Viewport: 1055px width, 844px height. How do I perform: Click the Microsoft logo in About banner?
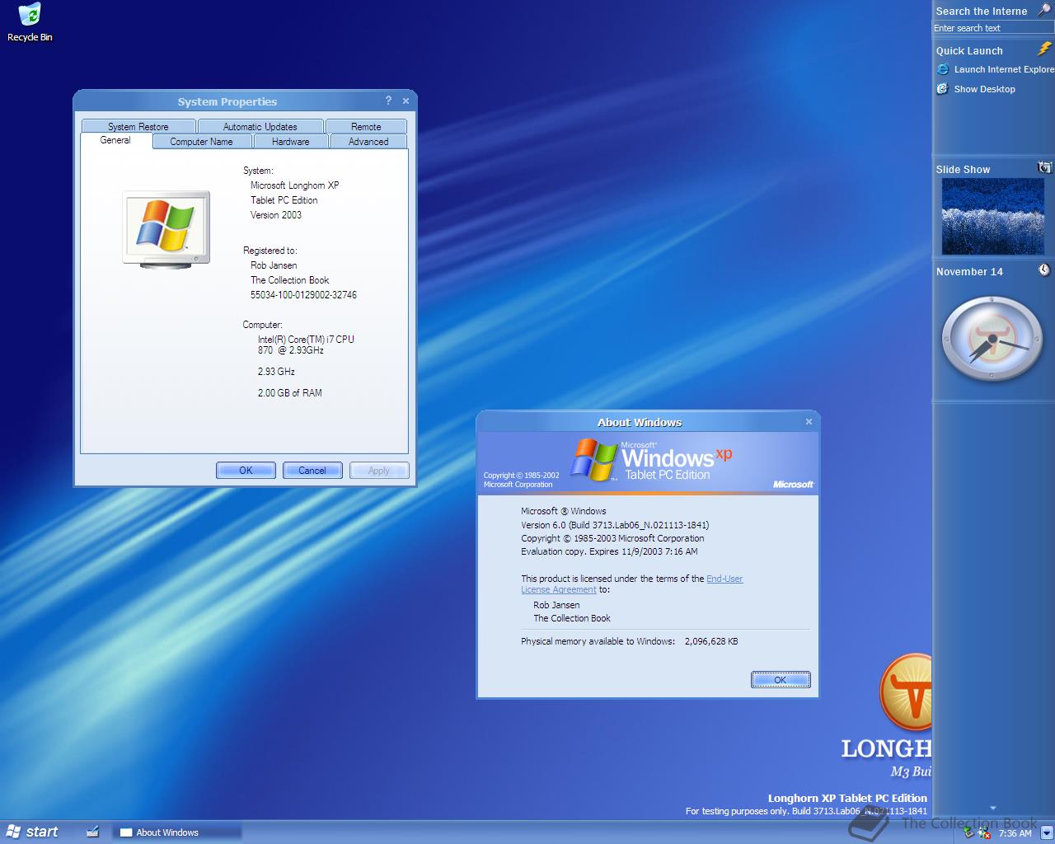pos(793,484)
